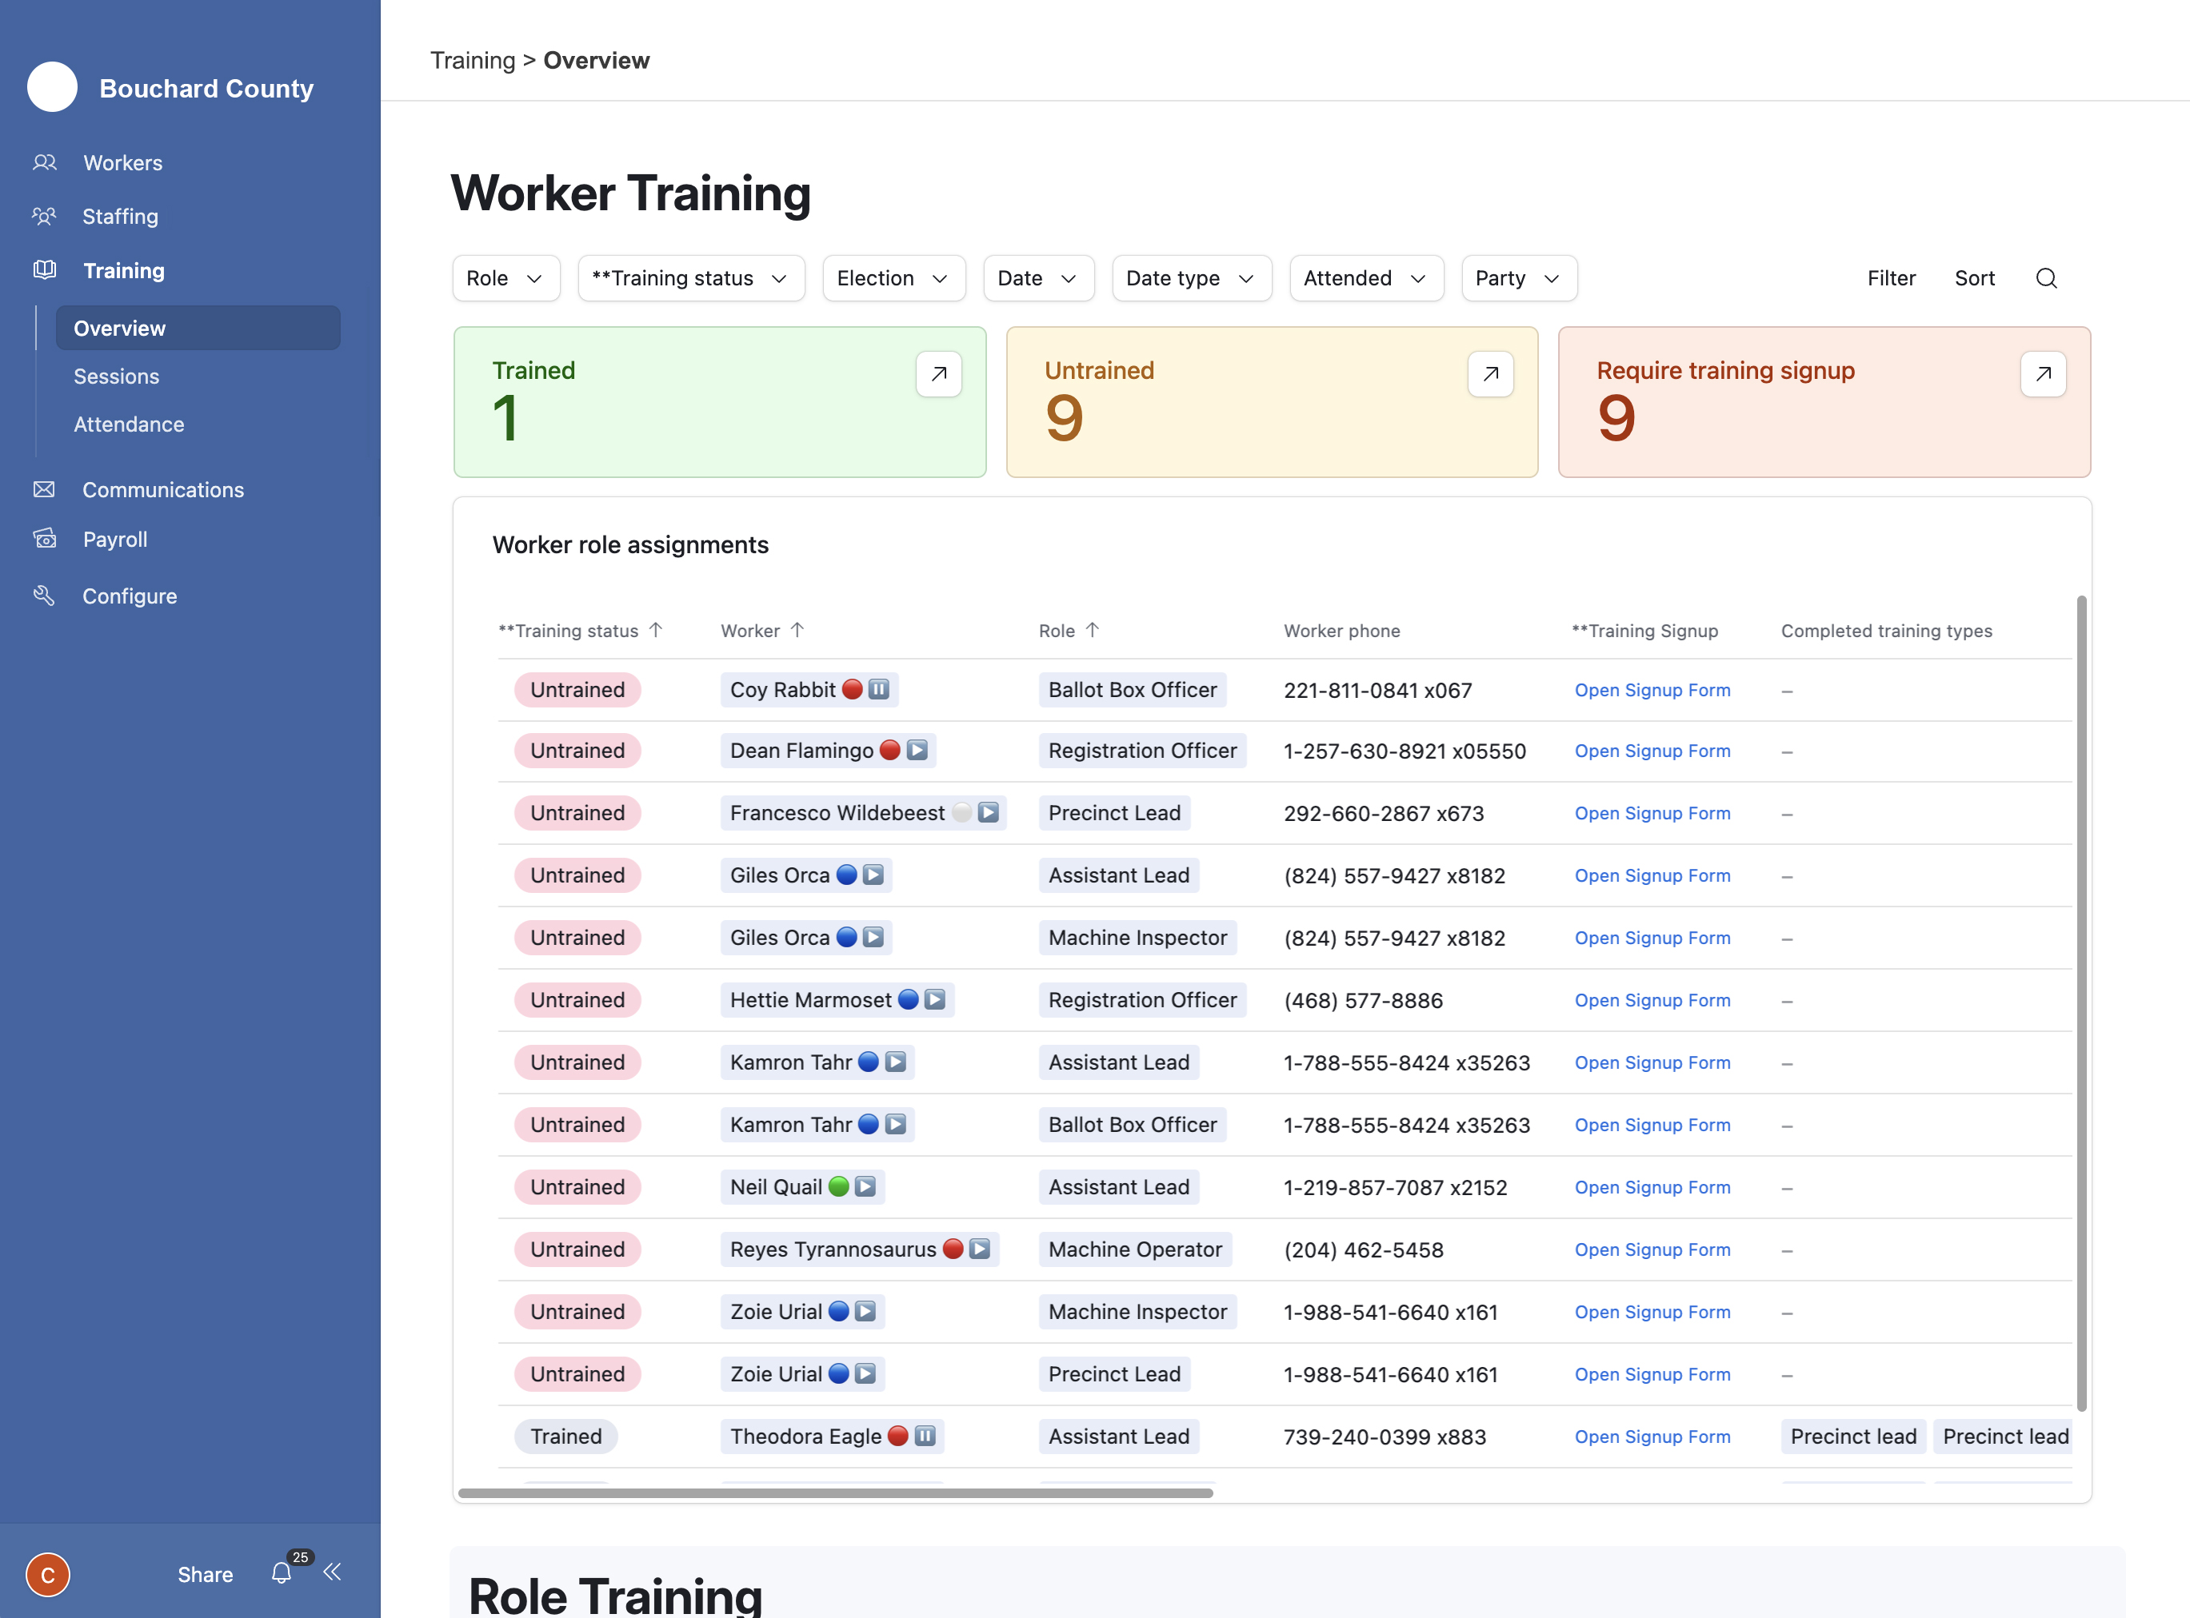Toggle sort on the Training status column
The width and height of the screenshot is (2190, 1618).
click(657, 630)
